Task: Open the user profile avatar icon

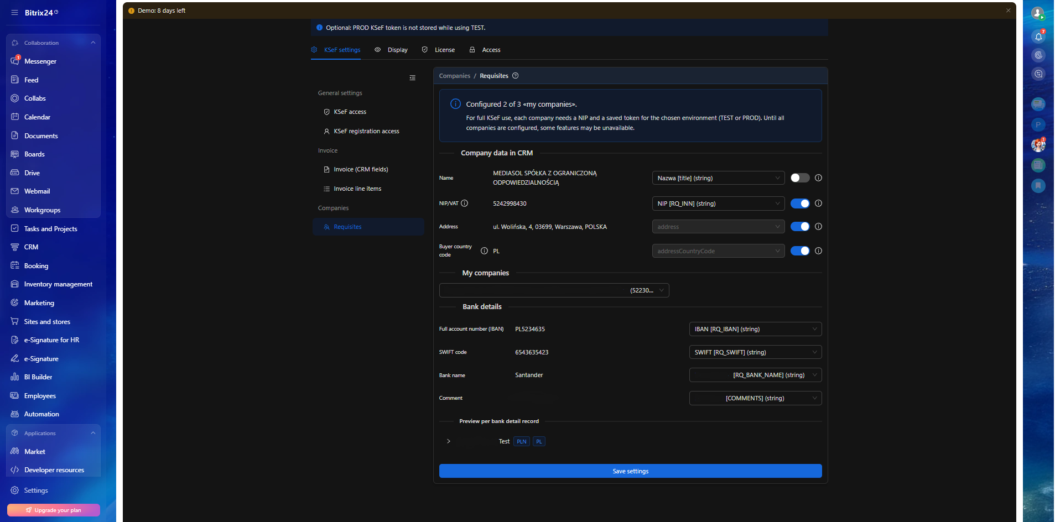Action: [x=1038, y=13]
